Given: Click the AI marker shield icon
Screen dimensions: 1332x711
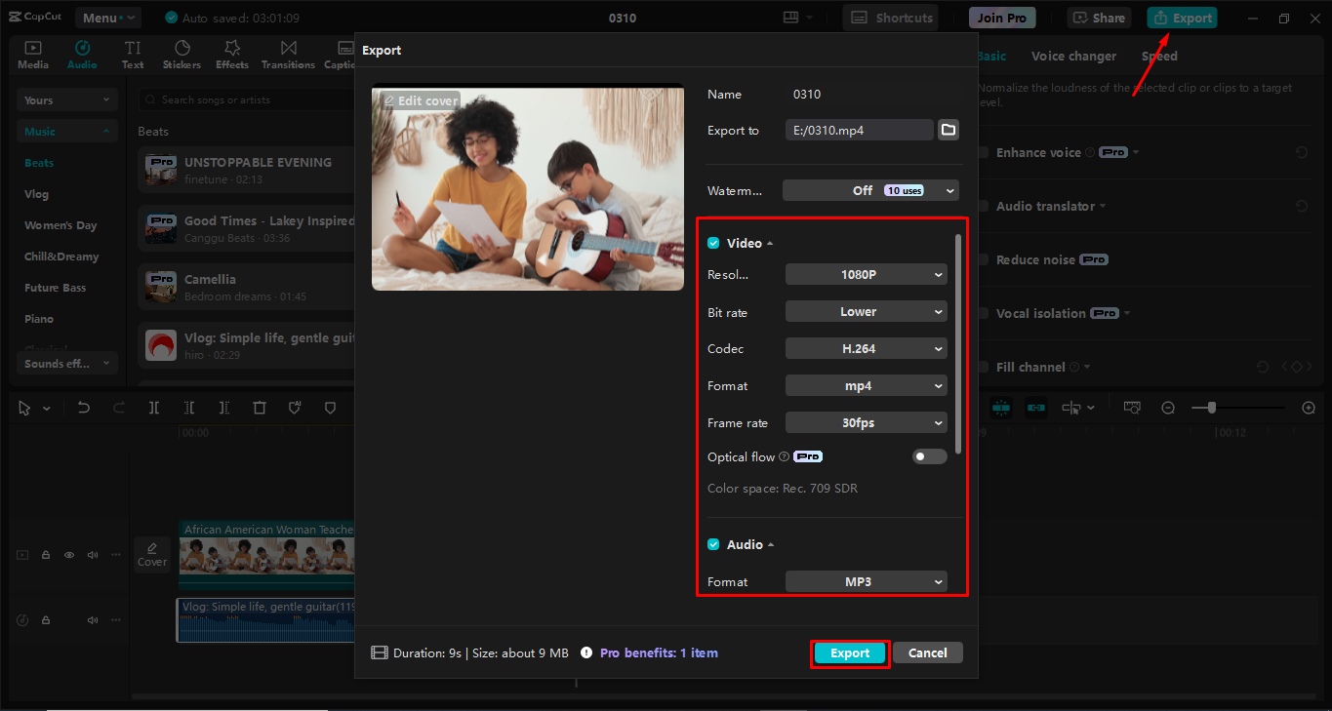Looking at the screenshot, I should pyautogui.click(x=295, y=408).
